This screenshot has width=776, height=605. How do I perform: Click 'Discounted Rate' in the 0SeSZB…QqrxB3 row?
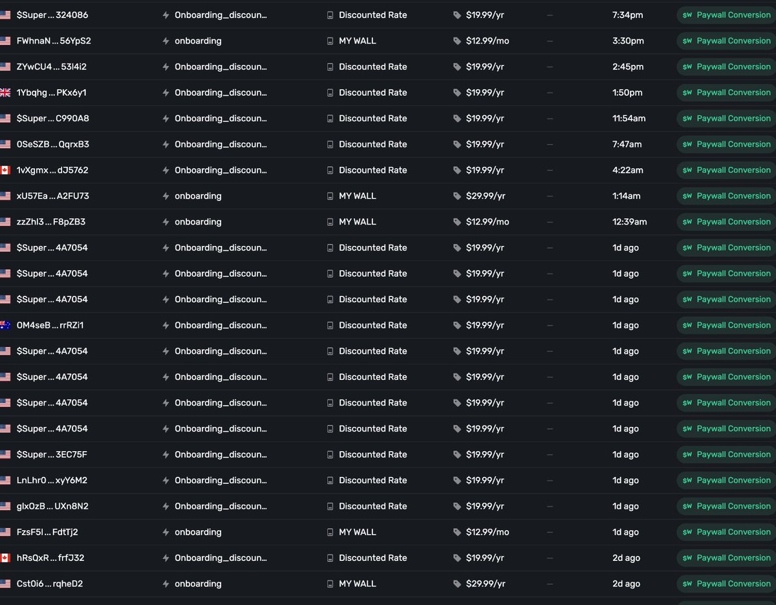click(x=373, y=144)
